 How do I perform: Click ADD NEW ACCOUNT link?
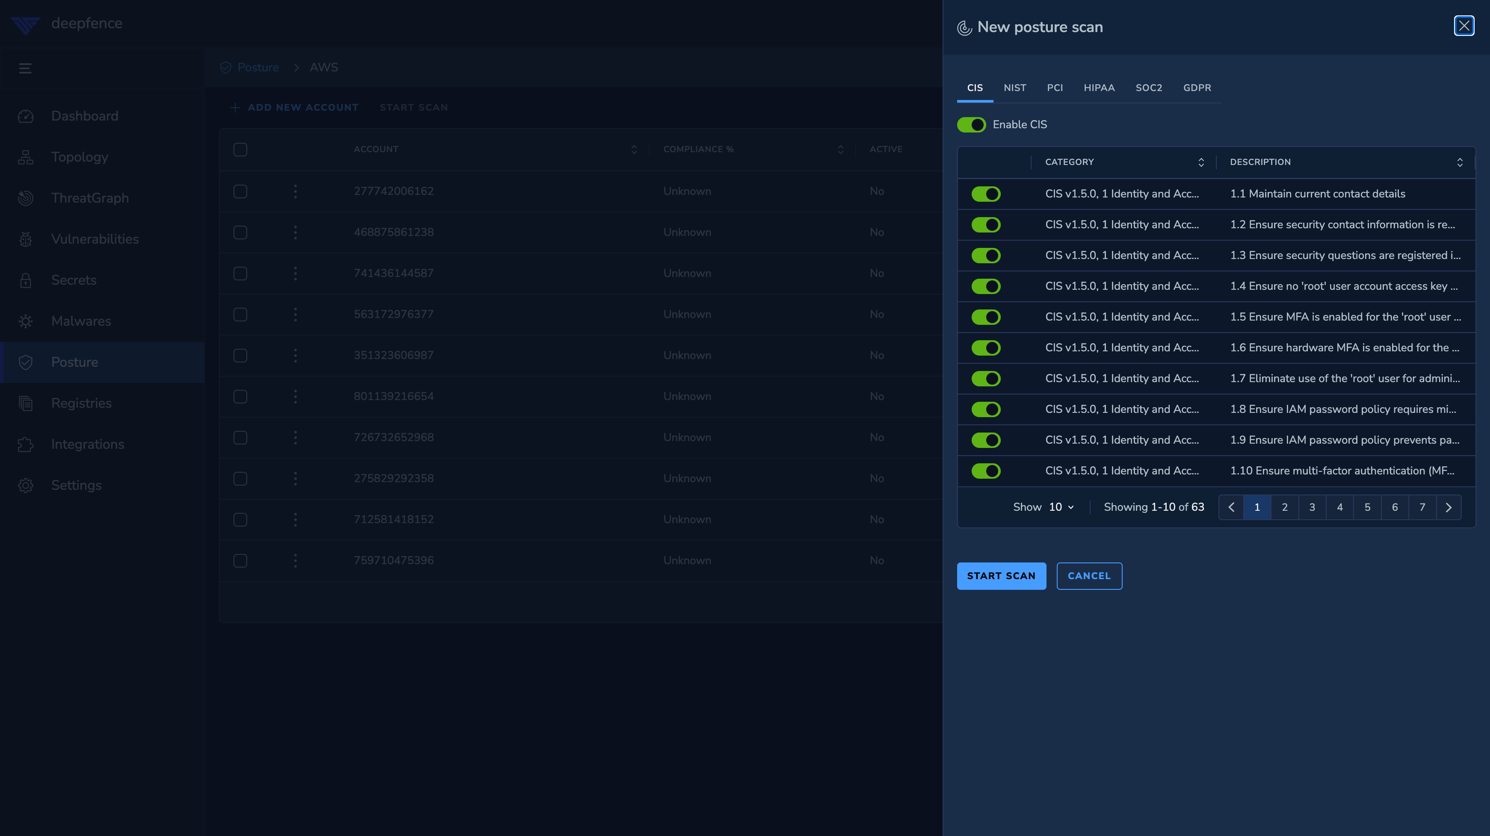(x=294, y=108)
